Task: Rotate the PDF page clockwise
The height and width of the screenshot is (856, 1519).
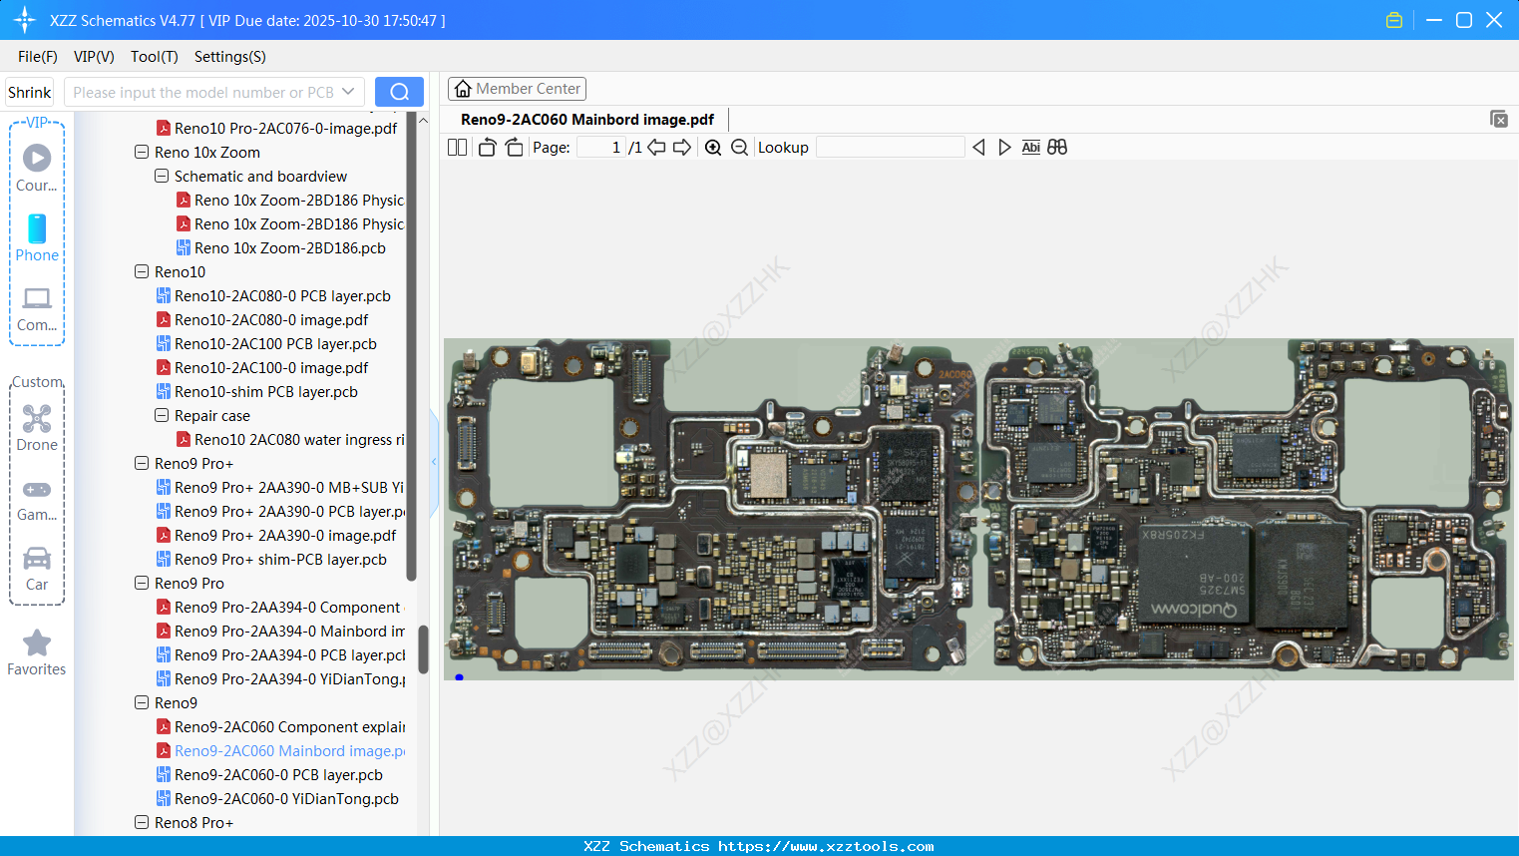Action: (x=513, y=147)
